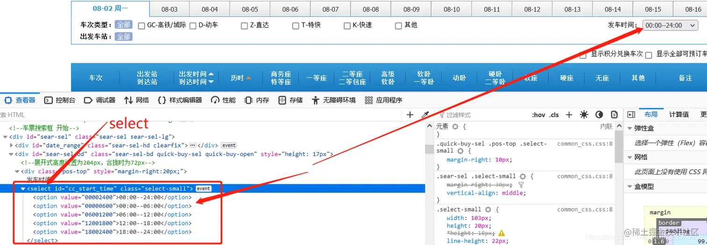Screen dimensions: 707x245
Task: Select the 08-12 date tab
Action: pyautogui.click(x=532, y=9)
